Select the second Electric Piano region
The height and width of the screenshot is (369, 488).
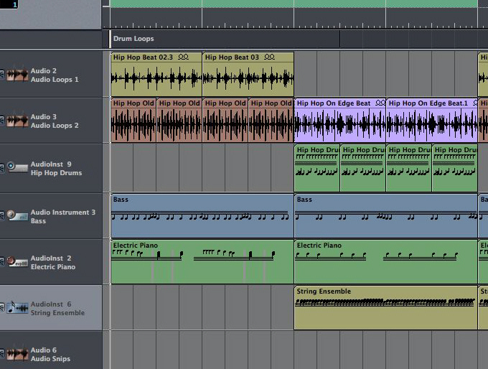point(386,261)
